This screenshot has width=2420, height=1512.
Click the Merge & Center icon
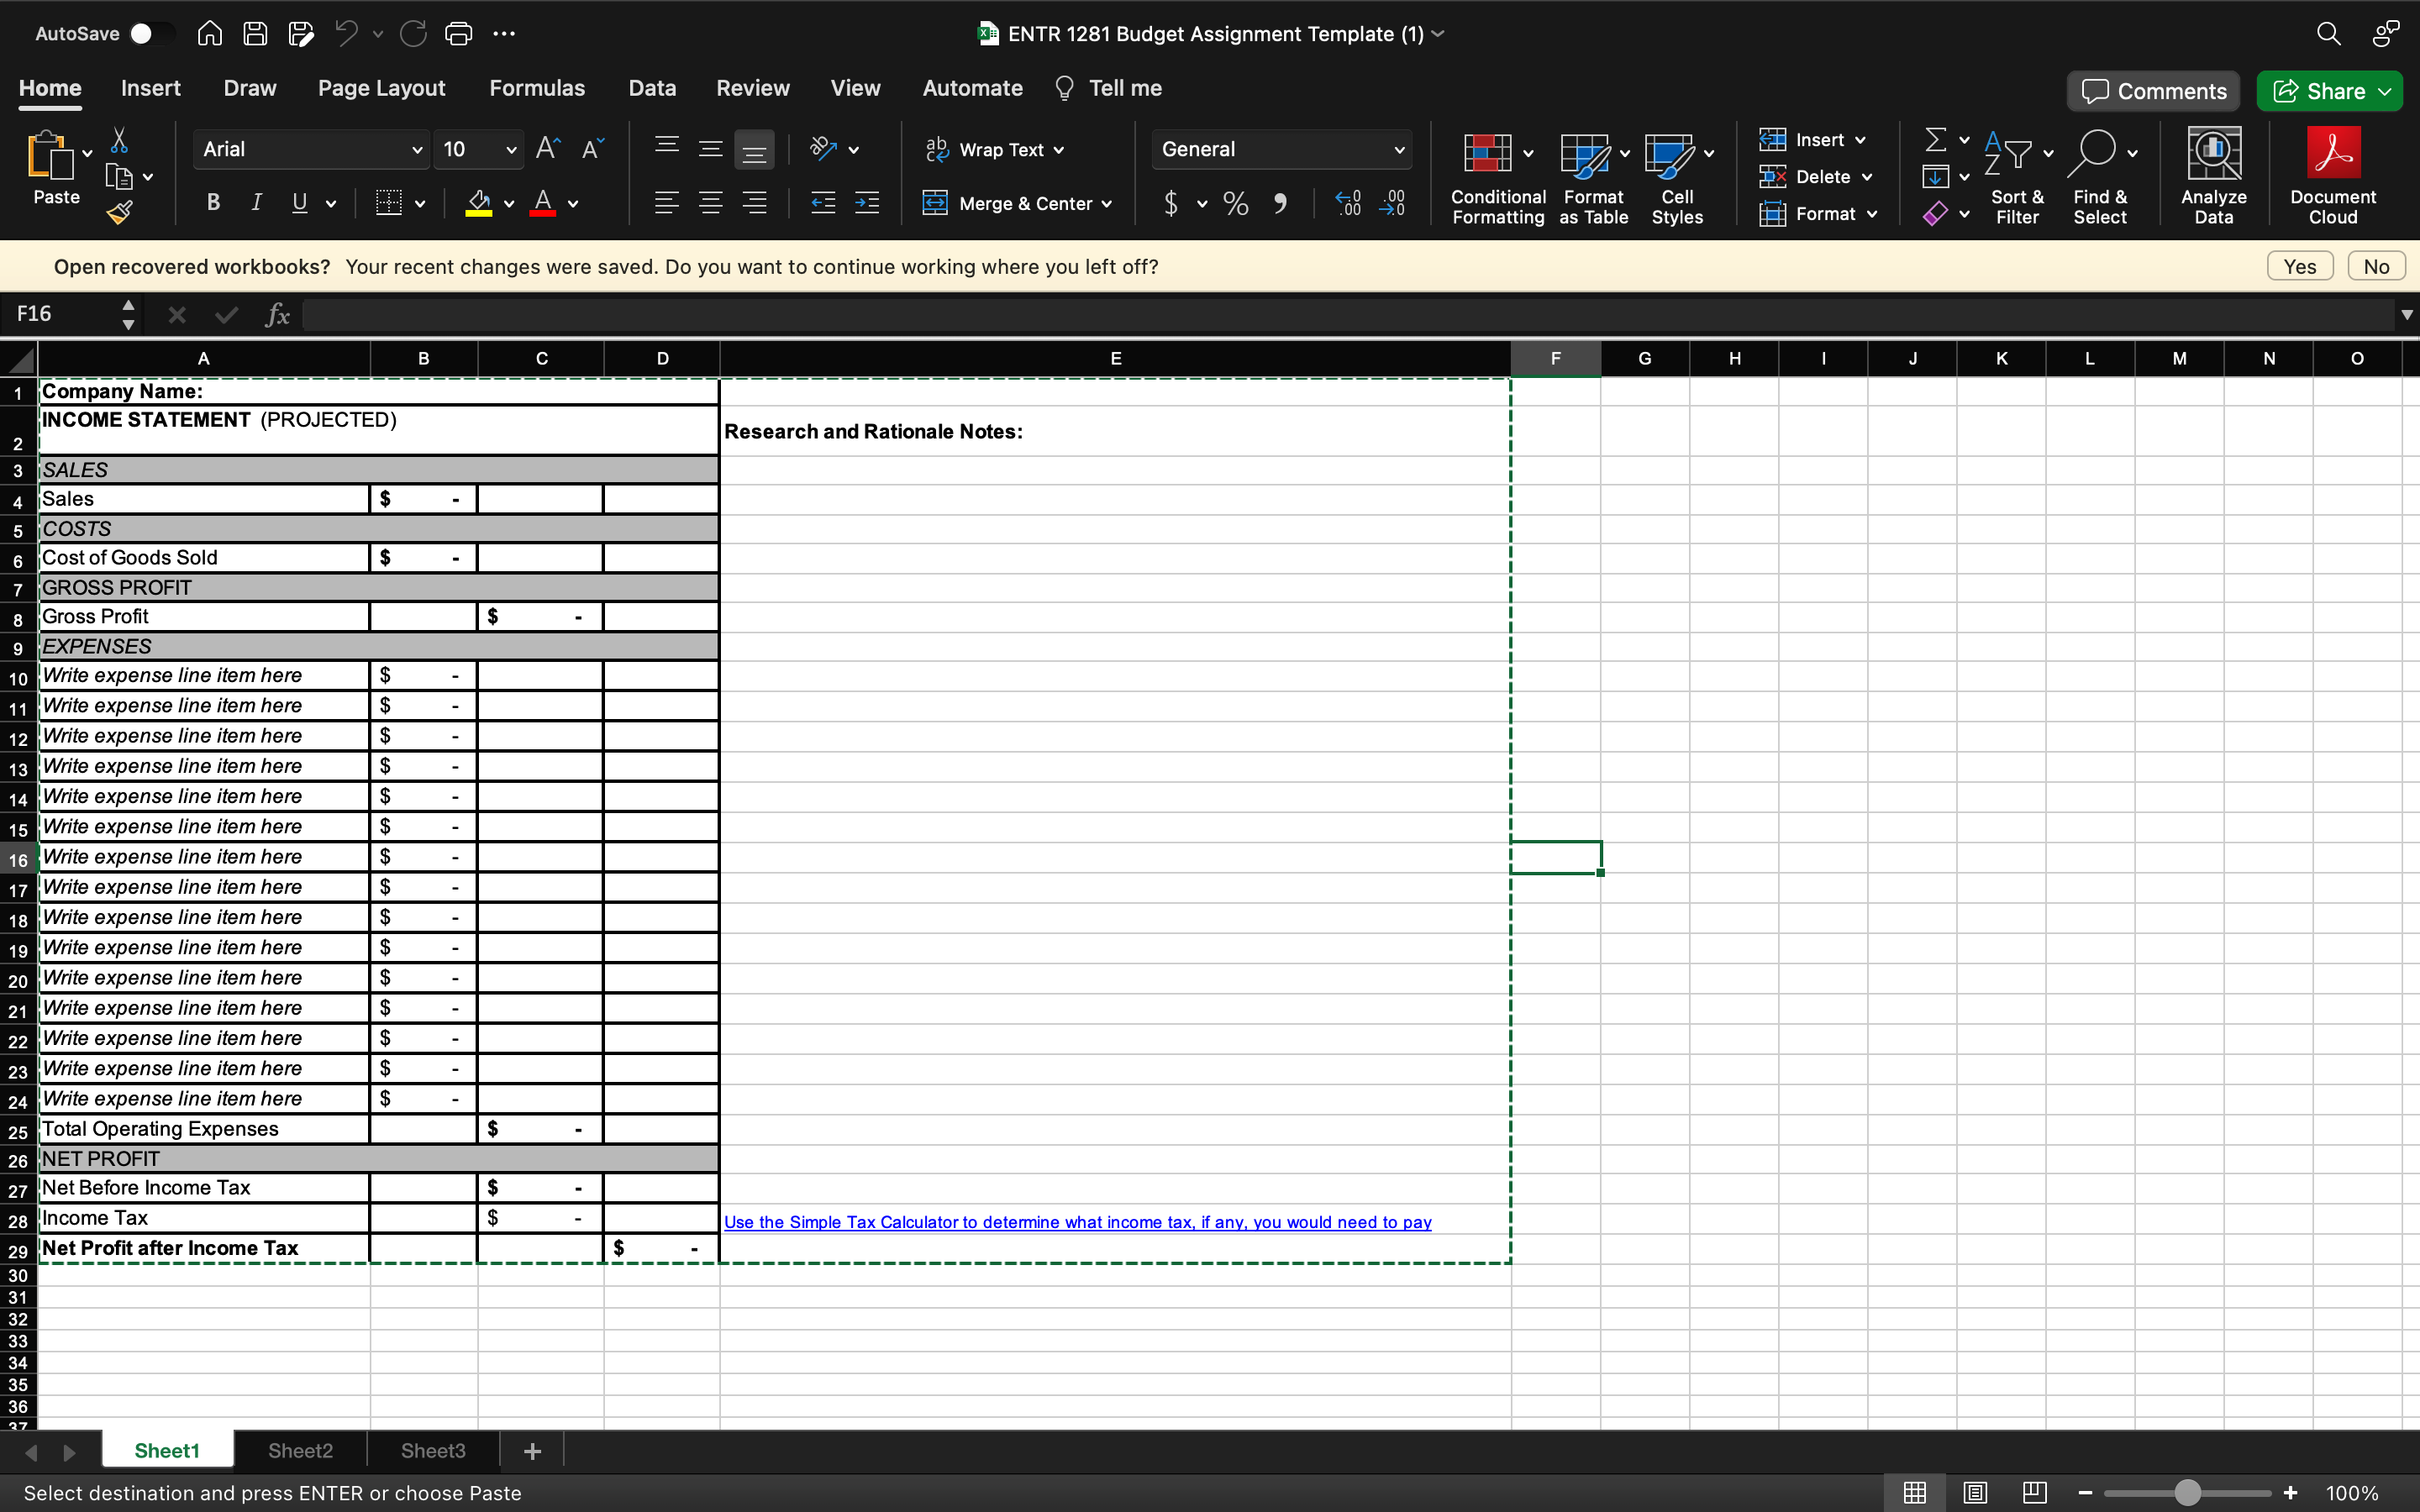[x=935, y=203]
